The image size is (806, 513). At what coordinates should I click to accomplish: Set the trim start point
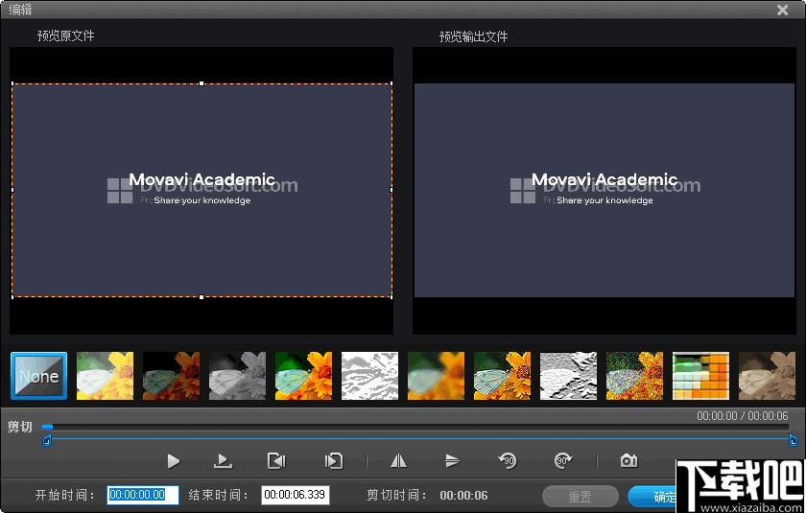click(276, 461)
